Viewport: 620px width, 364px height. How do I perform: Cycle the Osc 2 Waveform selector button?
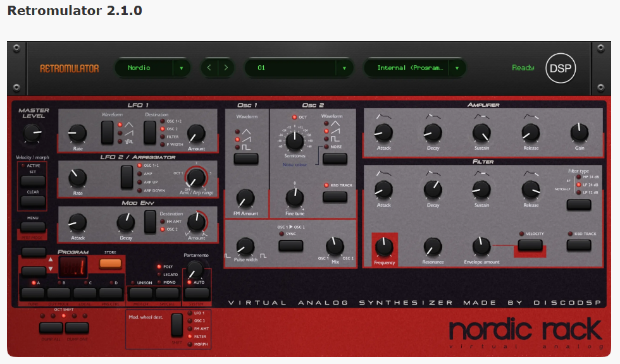click(335, 159)
